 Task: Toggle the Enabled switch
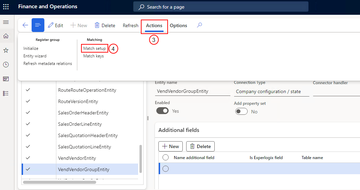click(x=162, y=111)
